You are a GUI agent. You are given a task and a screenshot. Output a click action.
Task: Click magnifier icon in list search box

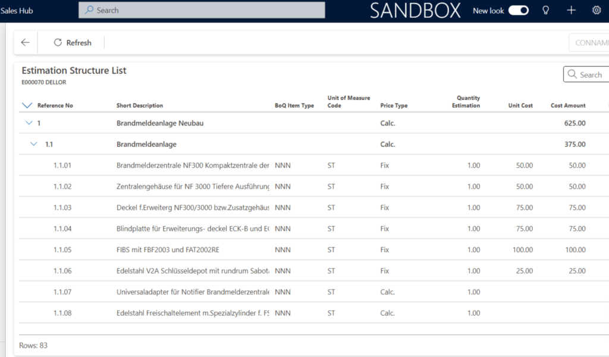tap(572, 74)
